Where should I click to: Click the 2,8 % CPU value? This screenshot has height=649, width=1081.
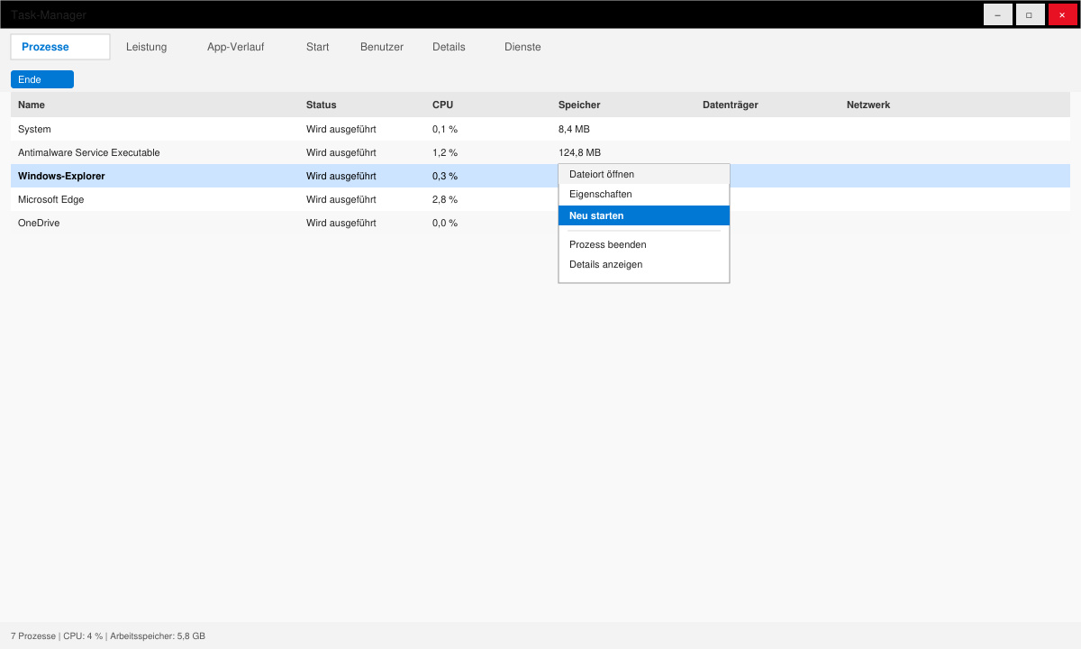tap(445, 199)
